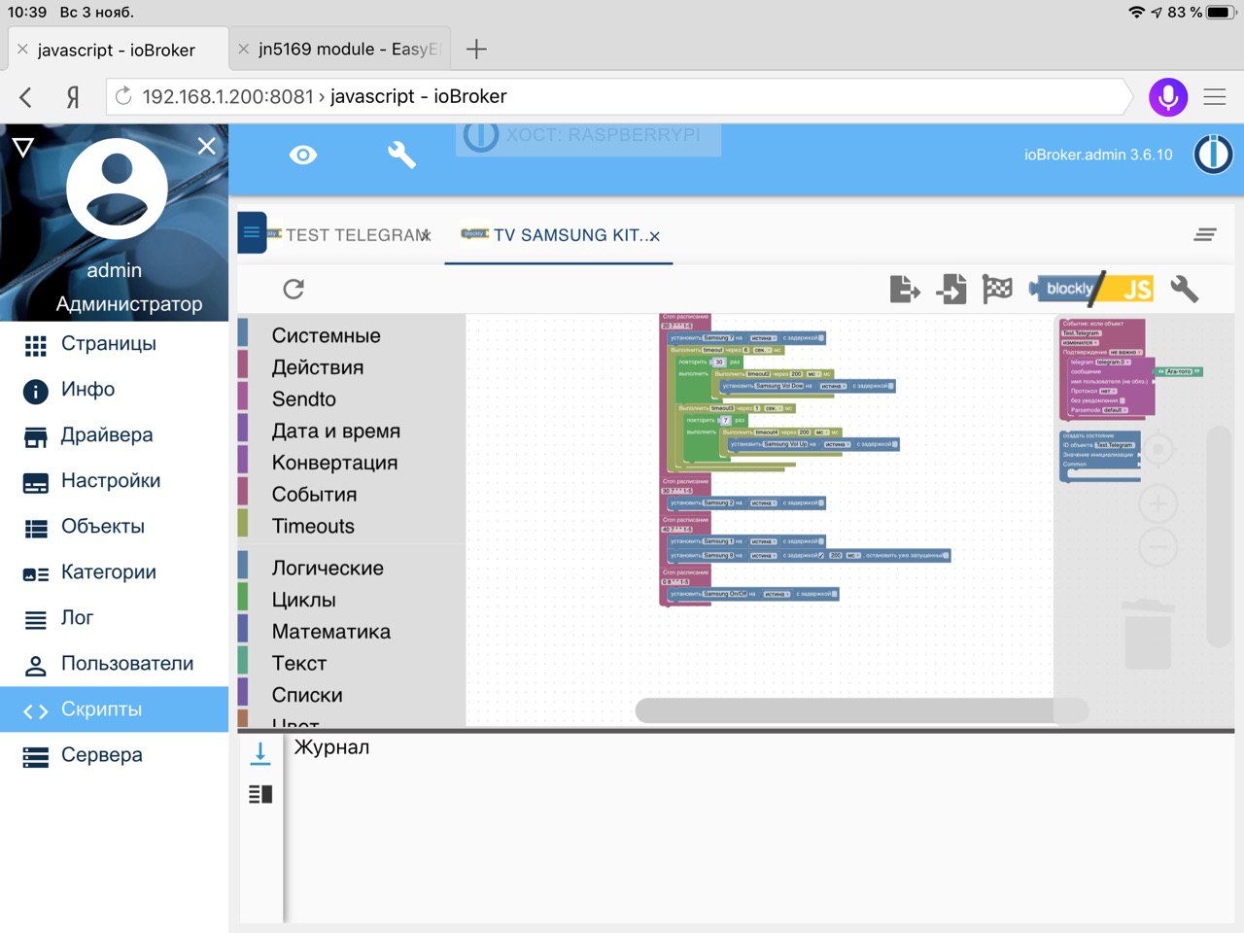This screenshot has width=1244, height=933.
Task: Close the sidebar with the X icon
Action: (x=207, y=146)
